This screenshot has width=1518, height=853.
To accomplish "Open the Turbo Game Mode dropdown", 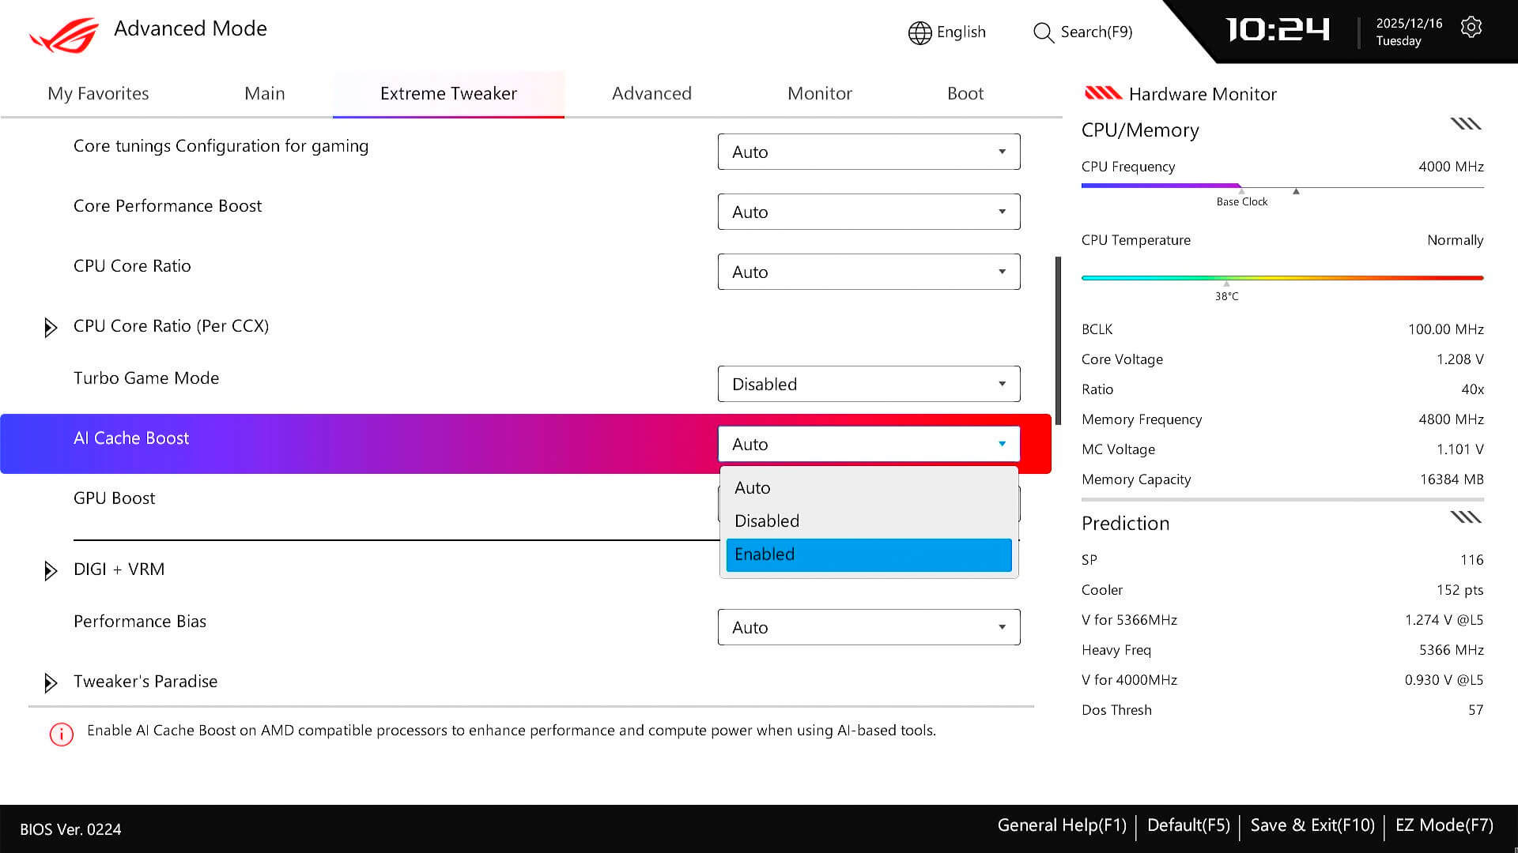I will [x=868, y=384].
